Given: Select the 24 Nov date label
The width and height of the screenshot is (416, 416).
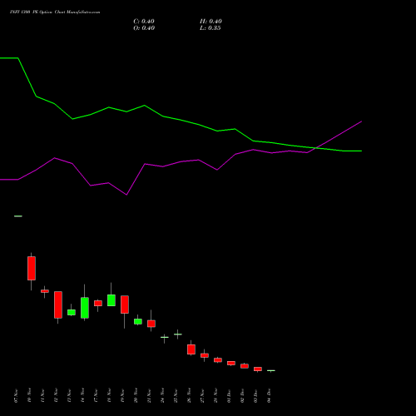Looking at the screenshot, I should coord(162,396).
